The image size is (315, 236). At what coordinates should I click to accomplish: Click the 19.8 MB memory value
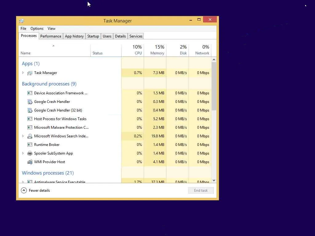click(158, 136)
